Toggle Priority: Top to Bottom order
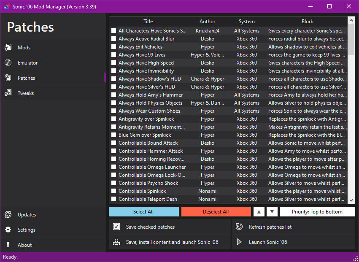Image resolution: width=359 pixels, height=262 pixels. 317,212
